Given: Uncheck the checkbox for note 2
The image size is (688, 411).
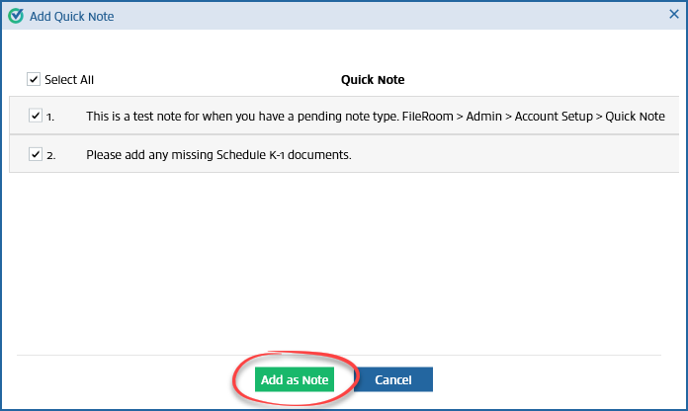Looking at the screenshot, I should click(x=37, y=154).
